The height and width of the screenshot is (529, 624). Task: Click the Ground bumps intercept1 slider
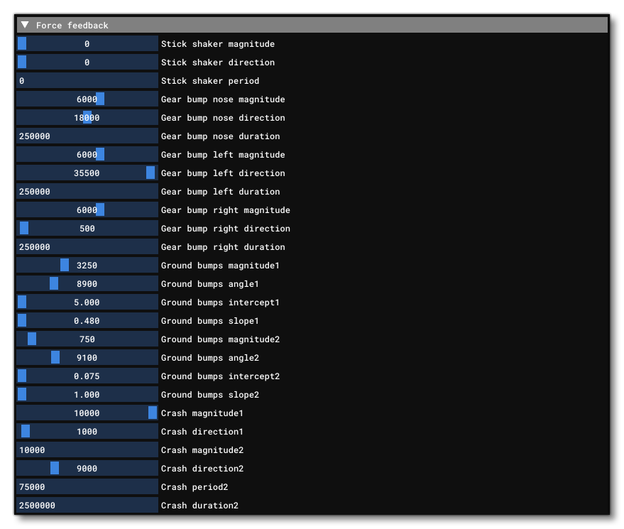(87, 302)
